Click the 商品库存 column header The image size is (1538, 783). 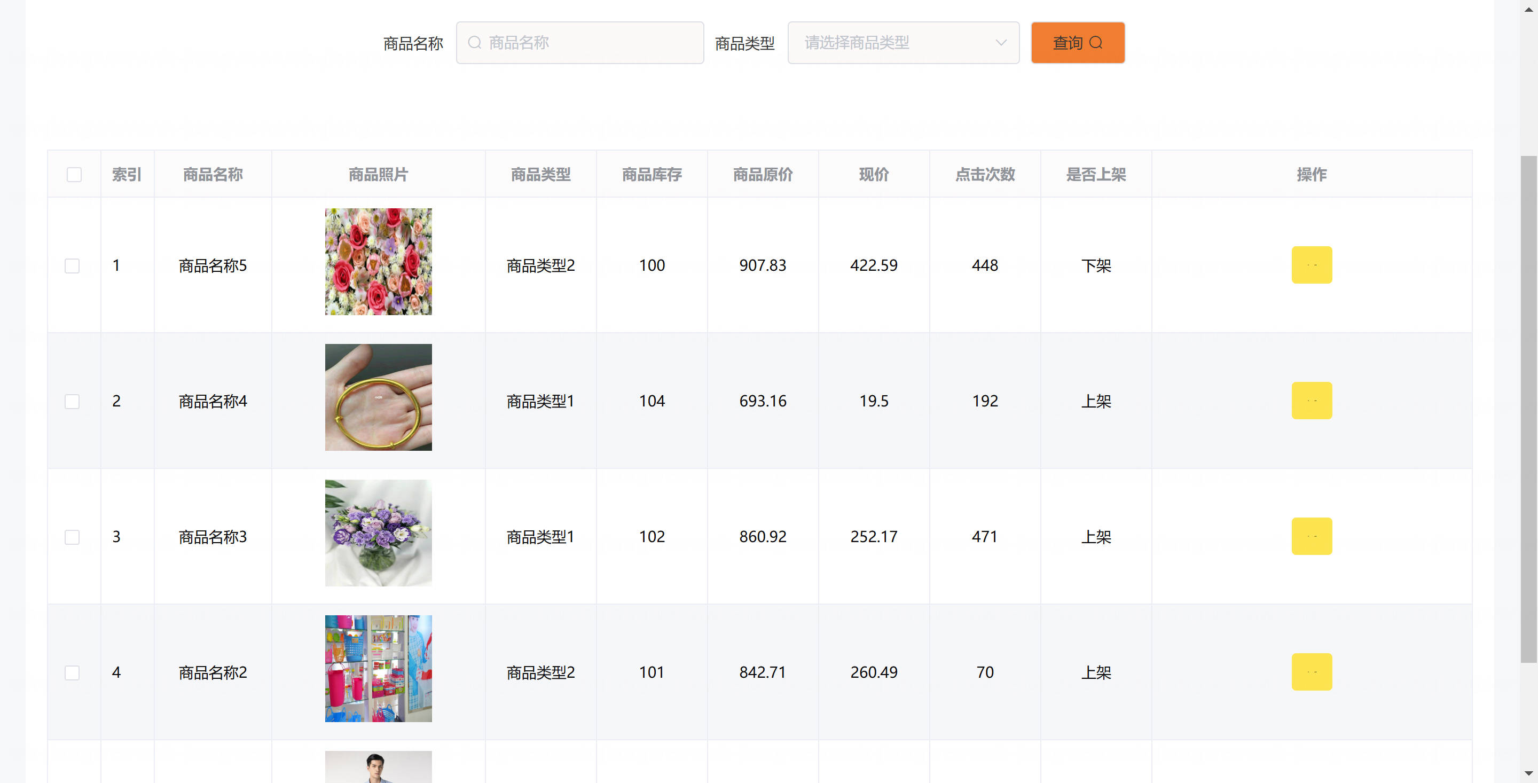(x=652, y=175)
